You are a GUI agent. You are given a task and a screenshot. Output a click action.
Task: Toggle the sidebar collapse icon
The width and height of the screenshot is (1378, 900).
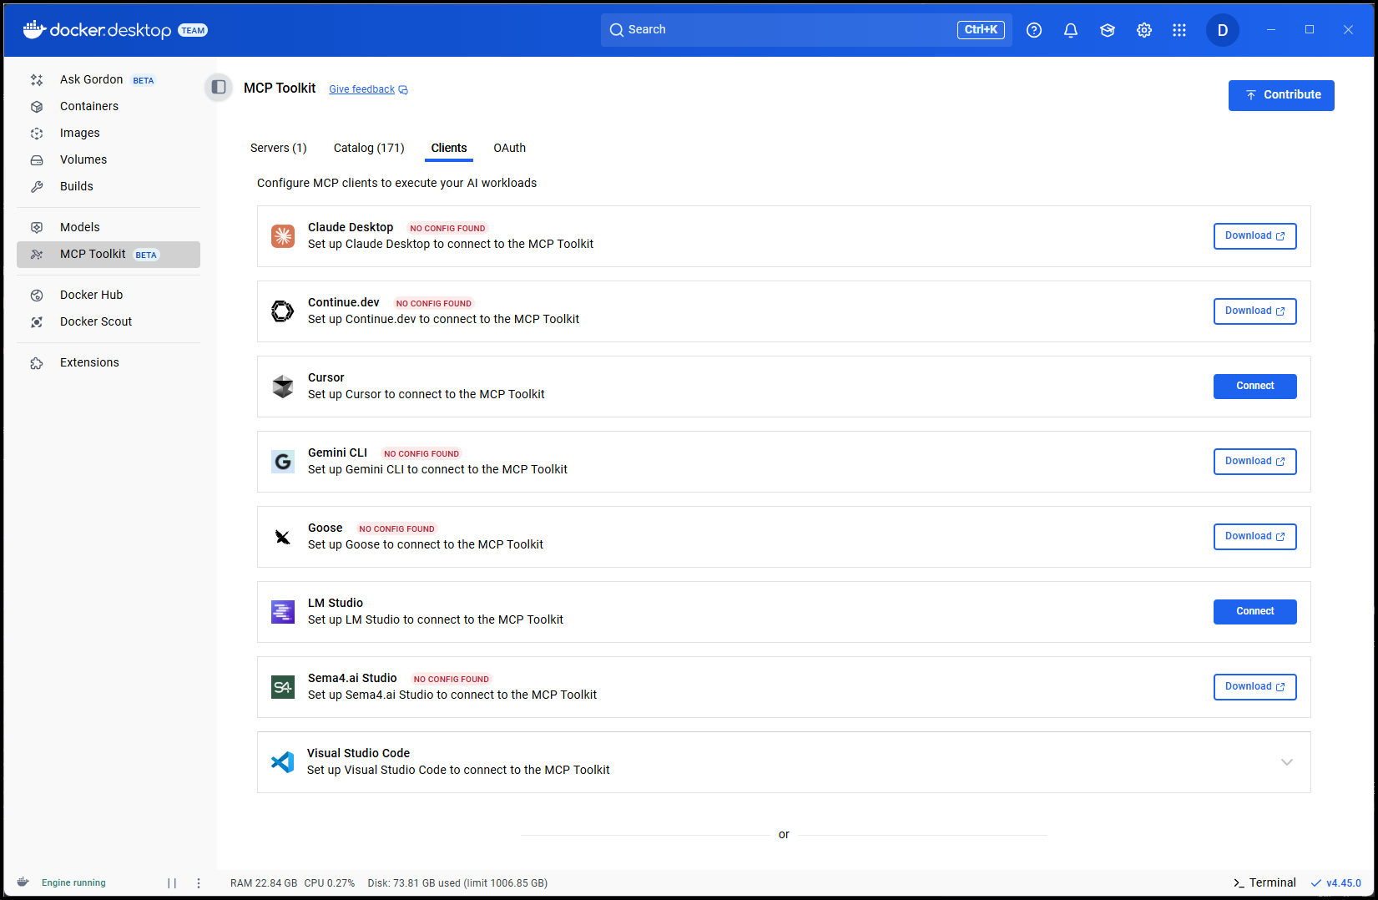pyautogui.click(x=219, y=87)
